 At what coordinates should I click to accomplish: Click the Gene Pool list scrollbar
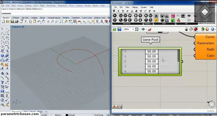pyautogui.click(x=179, y=55)
